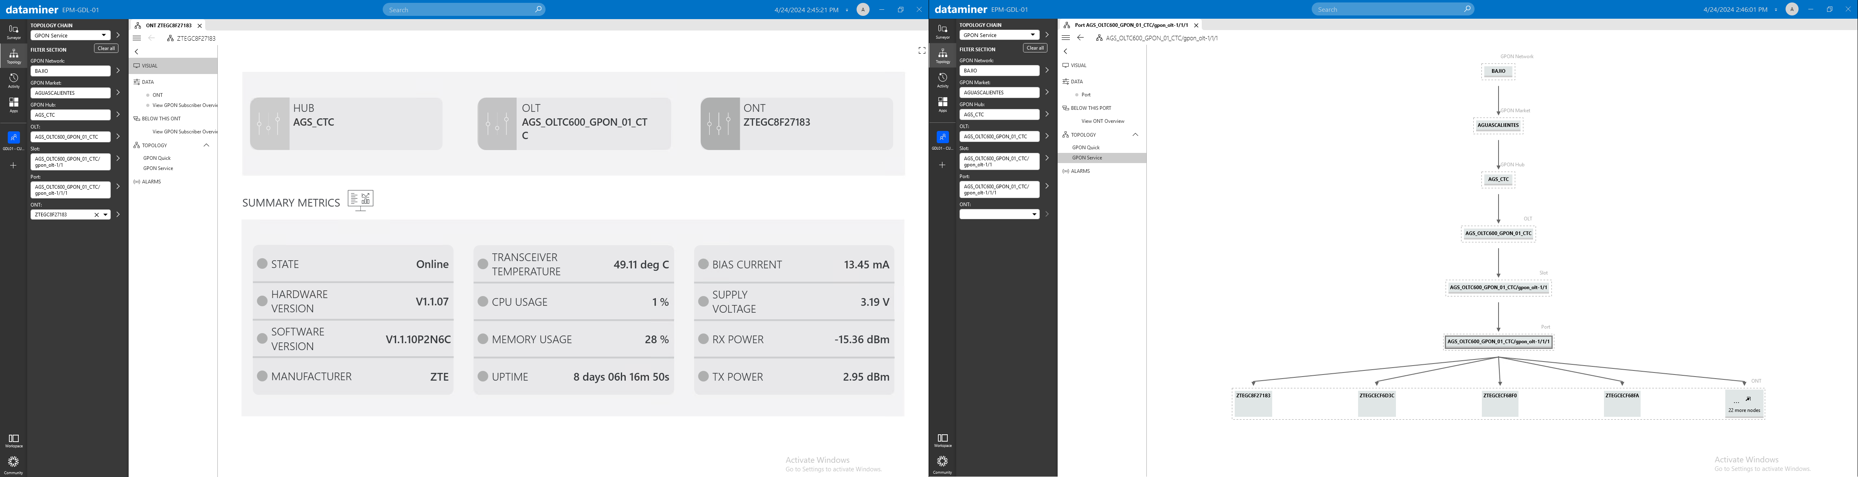Open ONT ZTEGC8F27183 visual card
1858x477 pixels.
point(797,124)
